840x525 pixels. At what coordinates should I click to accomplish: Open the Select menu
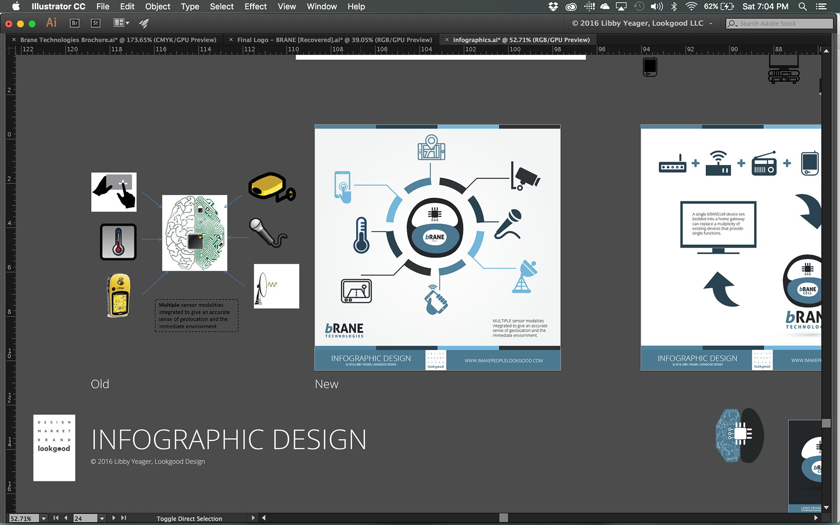tap(222, 7)
